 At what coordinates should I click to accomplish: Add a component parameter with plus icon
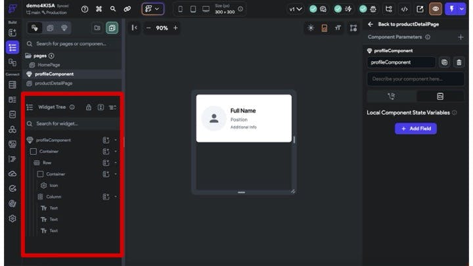pyautogui.click(x=461, y=37)
